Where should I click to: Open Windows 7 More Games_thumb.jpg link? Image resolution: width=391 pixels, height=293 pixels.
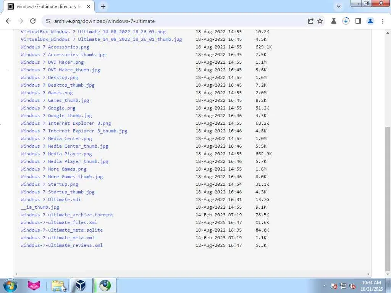click(62, 177)
